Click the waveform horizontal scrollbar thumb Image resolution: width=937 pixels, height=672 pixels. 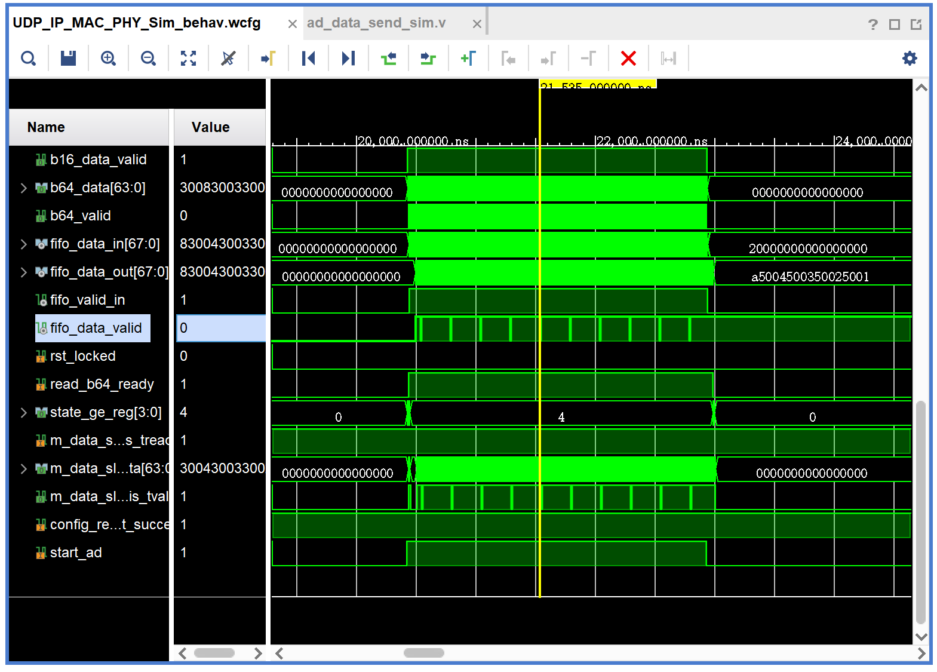point(423,653)
